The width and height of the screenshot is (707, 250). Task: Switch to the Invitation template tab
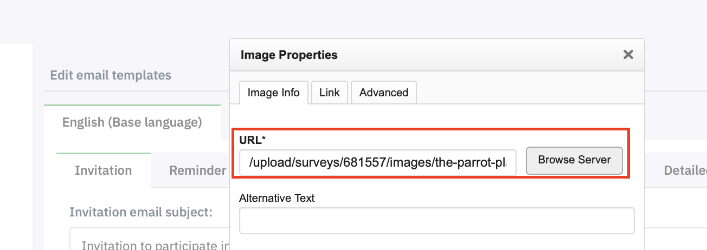pyautogui.click(x=103, y=170)
